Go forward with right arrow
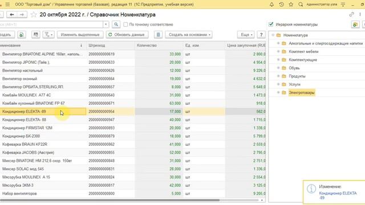Screen dimensions: 365x205 (22, 15)
